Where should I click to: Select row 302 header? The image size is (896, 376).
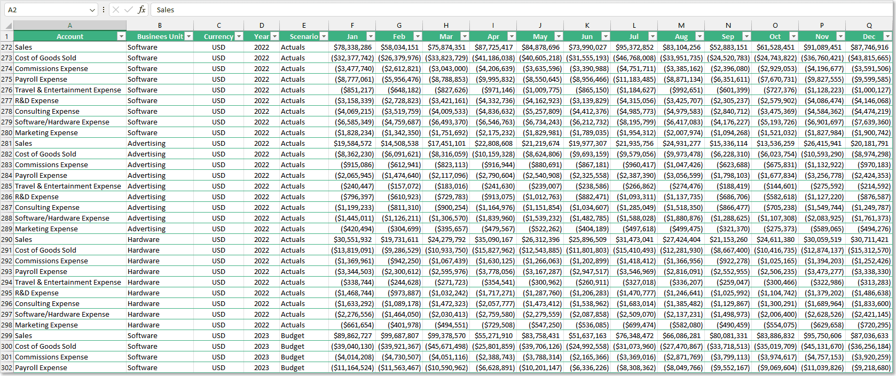[6, 367]
